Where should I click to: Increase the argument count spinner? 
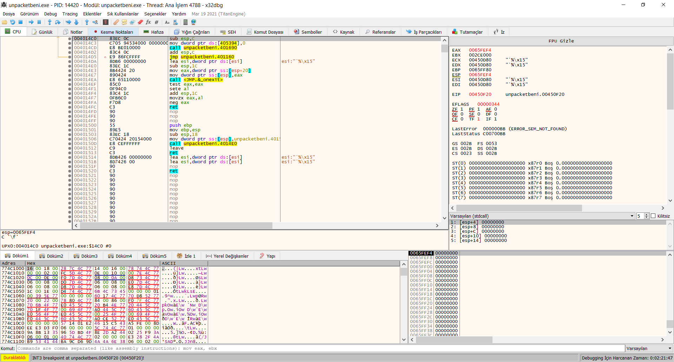[x=647, y=215]
